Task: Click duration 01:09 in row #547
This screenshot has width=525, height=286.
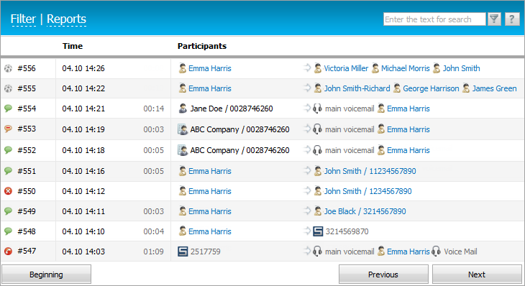Action: pos(153,252)
